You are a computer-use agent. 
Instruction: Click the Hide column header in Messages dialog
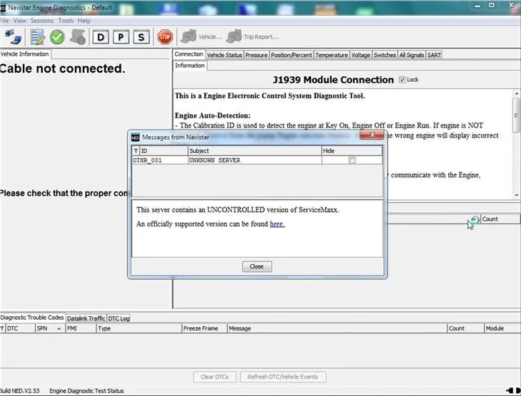pos(352,151)
